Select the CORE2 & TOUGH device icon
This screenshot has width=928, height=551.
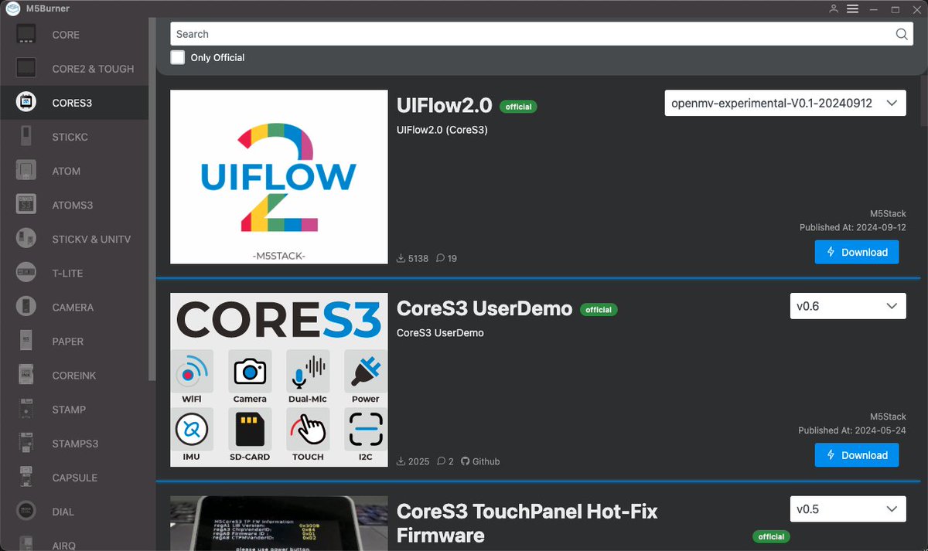point(26,69)
